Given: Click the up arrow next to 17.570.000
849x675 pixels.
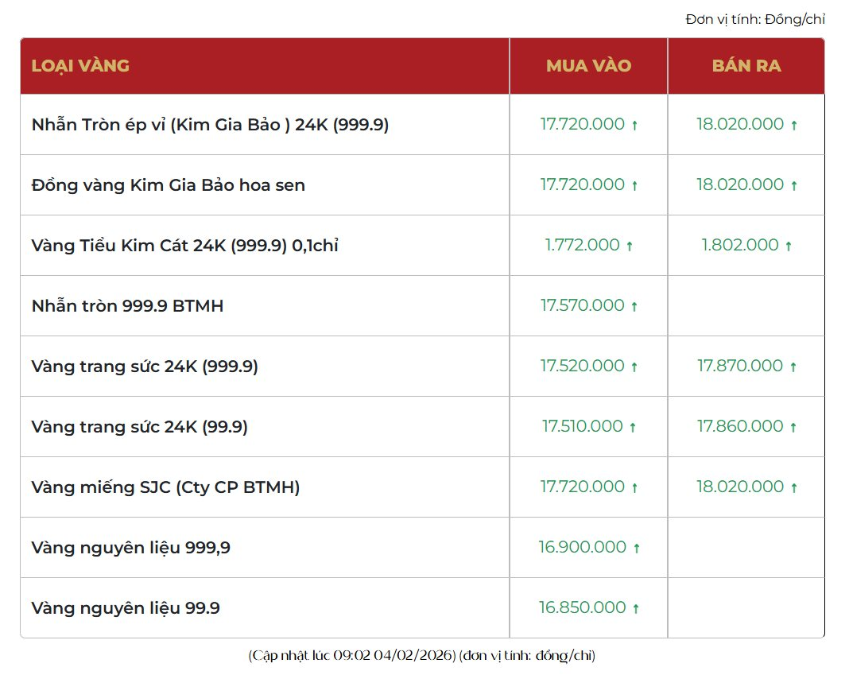Looking at the screenshot, I should click(634, 307).
